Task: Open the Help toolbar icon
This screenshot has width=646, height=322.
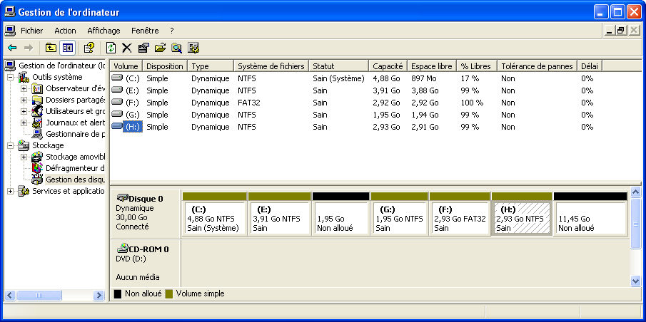Action: [89, 48]
